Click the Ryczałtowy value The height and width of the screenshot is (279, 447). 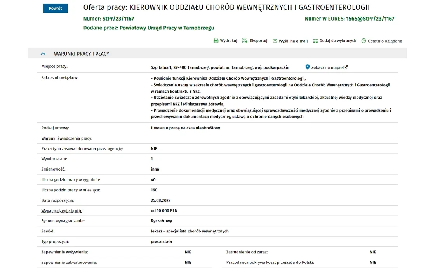161,221
